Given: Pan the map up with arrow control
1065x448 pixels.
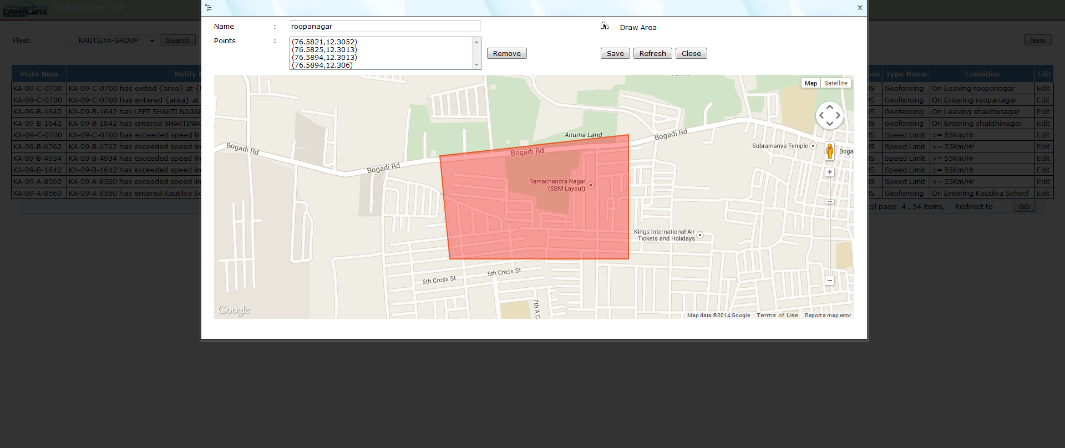Looking at the screenshot, I should (830, 106).
